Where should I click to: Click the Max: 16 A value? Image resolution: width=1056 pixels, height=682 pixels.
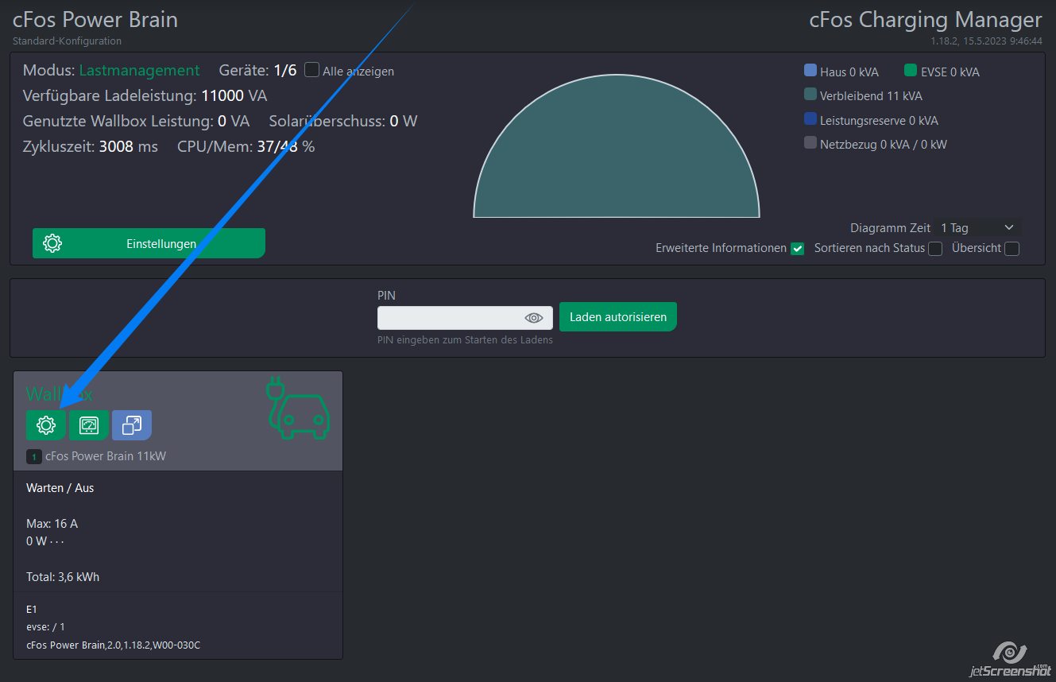pyautogui.click(x=52, y=524)
